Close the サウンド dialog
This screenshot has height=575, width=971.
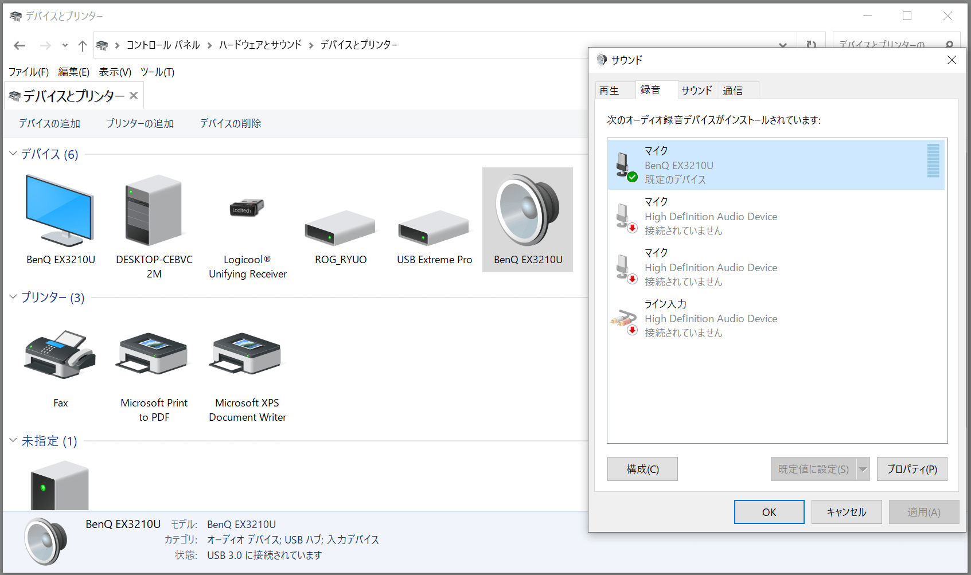click(951, 60)
